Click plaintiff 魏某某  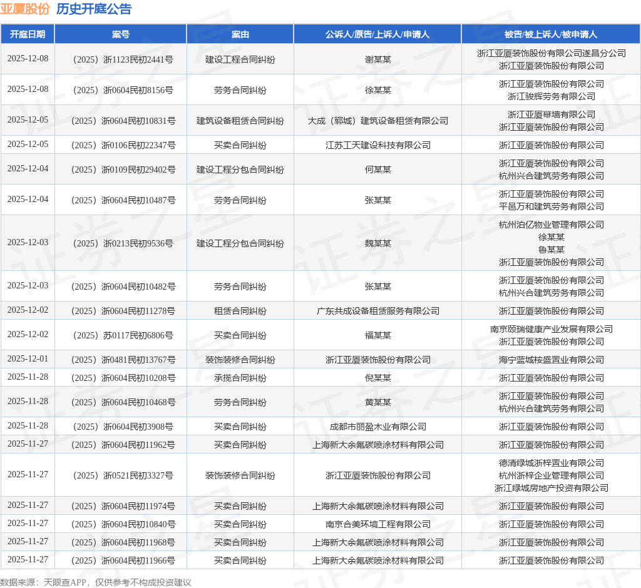point(377,243)
